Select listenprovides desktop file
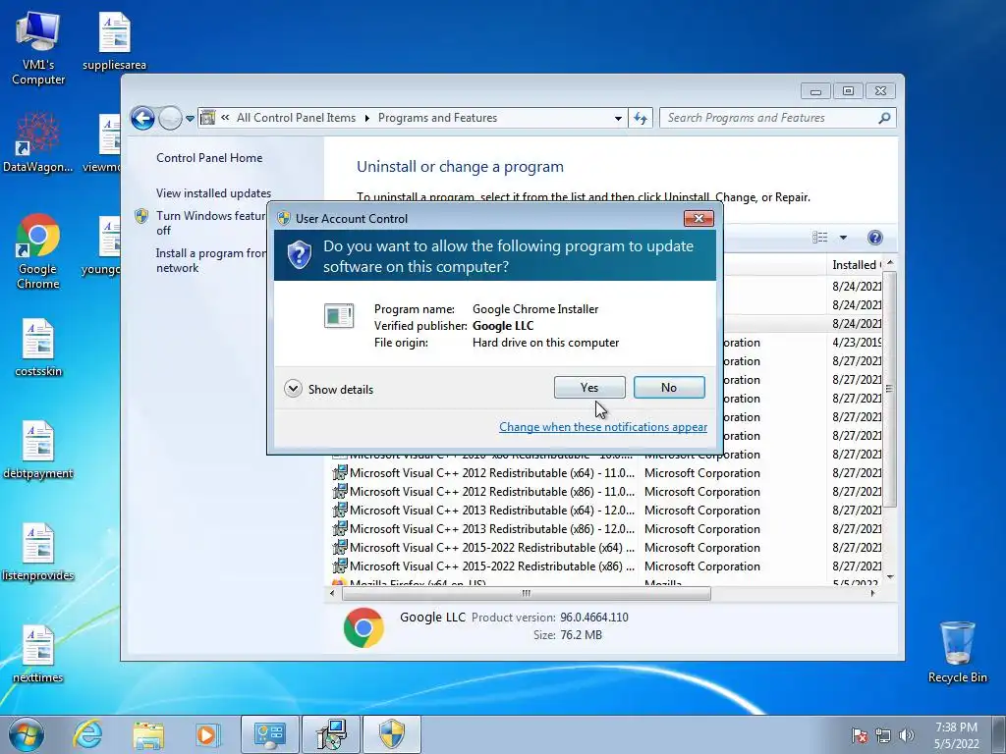Viewport: 1006px width, 754px height. 38,552
